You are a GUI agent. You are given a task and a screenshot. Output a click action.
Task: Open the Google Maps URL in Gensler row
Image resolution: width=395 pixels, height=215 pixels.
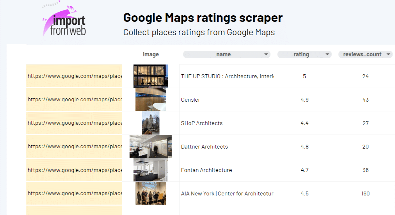pyautogui.click(x=74, y=100)
